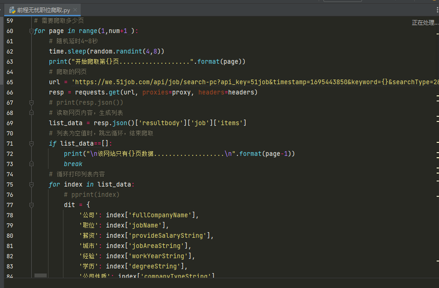The image size is (439, 288).
Task: Click the horizontal scrollbar thumb at editor bottom
Action: [40, 275]
